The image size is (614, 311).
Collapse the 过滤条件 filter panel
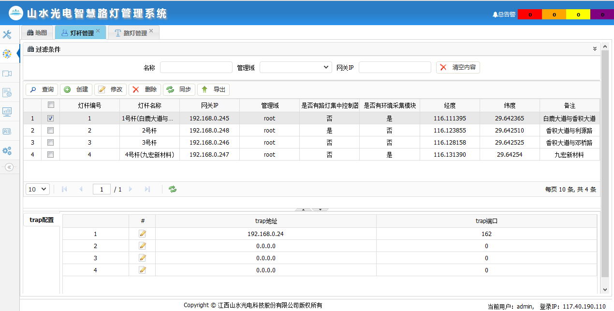pos(595,49)
